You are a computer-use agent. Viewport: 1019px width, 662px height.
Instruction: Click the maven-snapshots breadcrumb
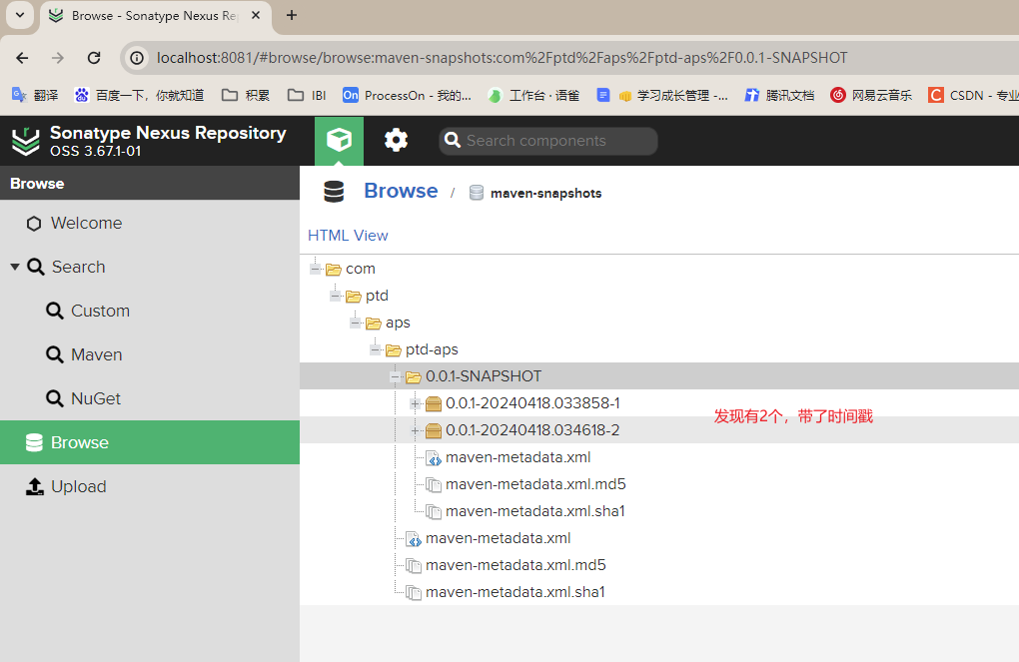tap(545, 194)
